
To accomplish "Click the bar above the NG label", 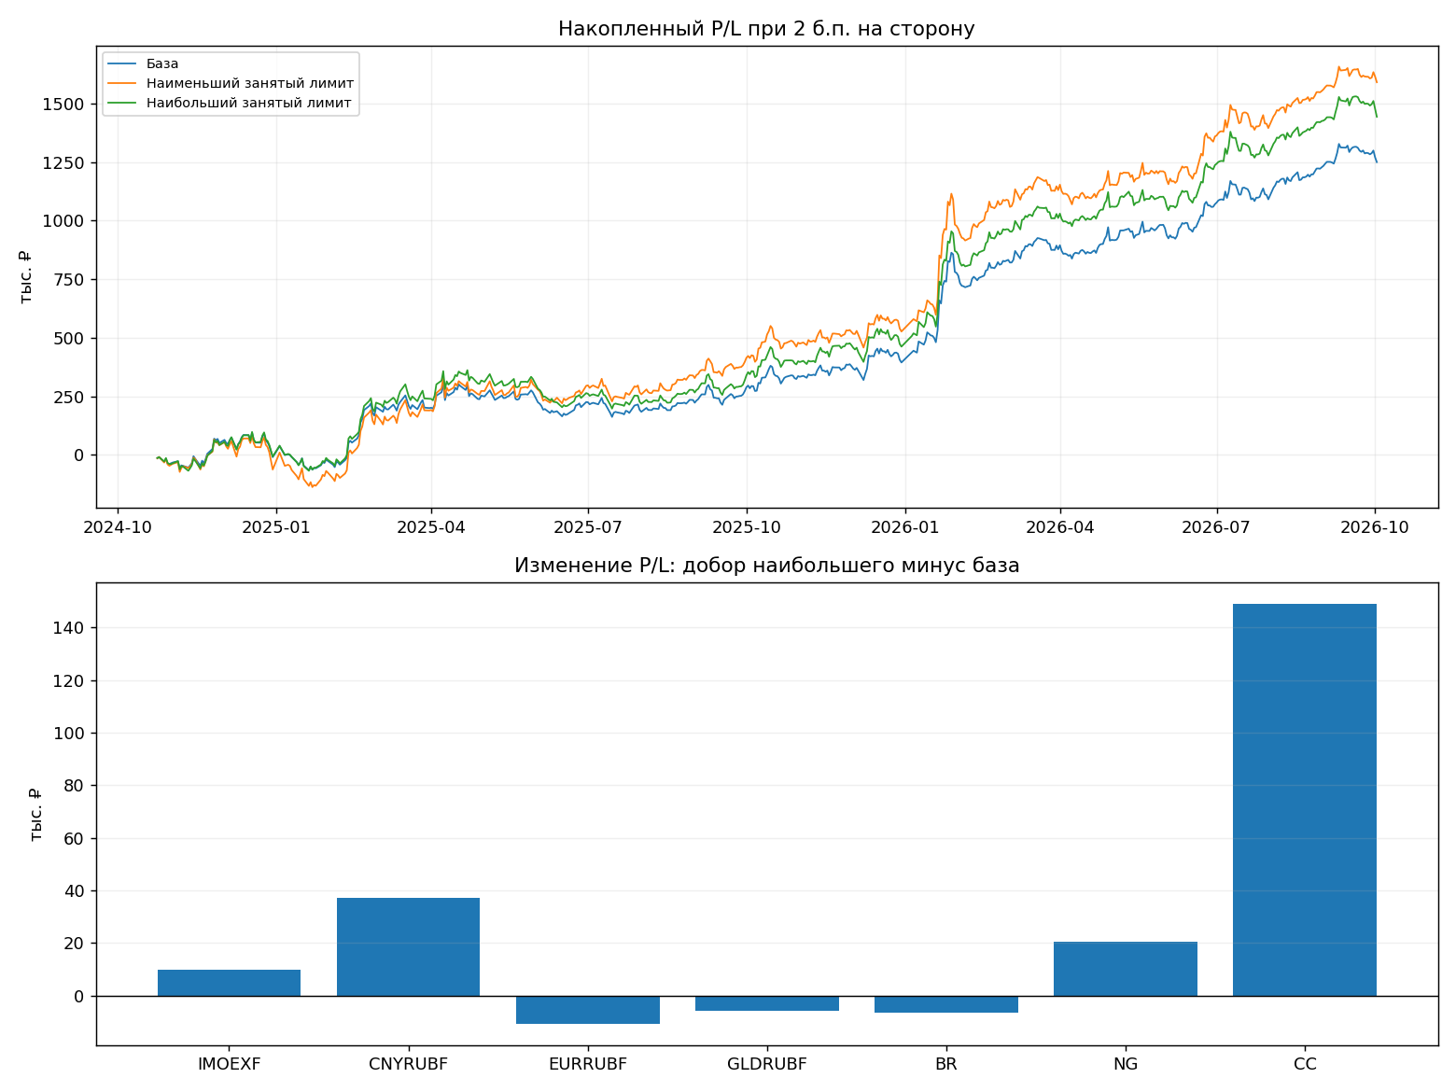I will coord(1126,969).
